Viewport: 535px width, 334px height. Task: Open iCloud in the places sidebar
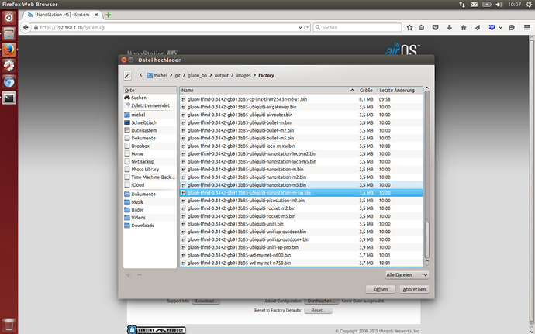(x=150, y=185)
